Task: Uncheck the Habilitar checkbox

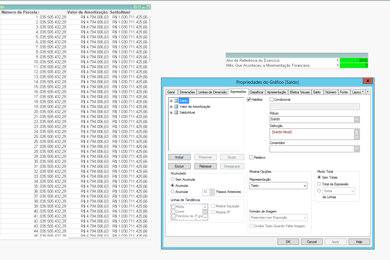Action: tap(249, 100)
